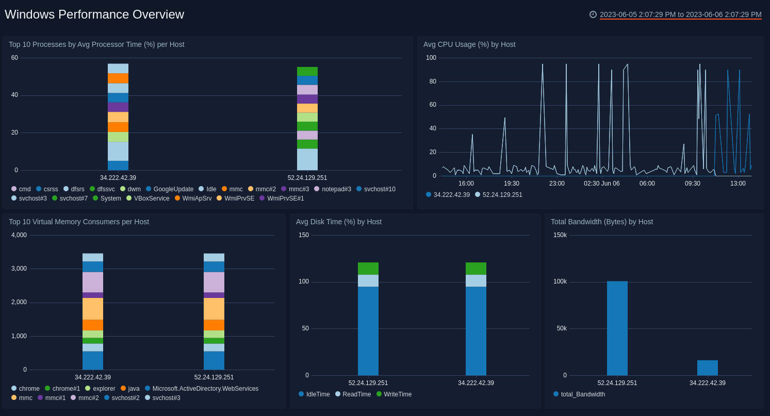Screen dimensions: 770x416
Task: Toggle 34.222.42.39 in the CPU Usage legend
Action: [x=448, y=195]
